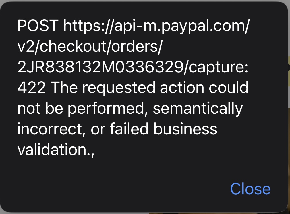The width and height of the screenshot is (290, 214).
Task: Select the word "business"
Action: coord(185,129)
